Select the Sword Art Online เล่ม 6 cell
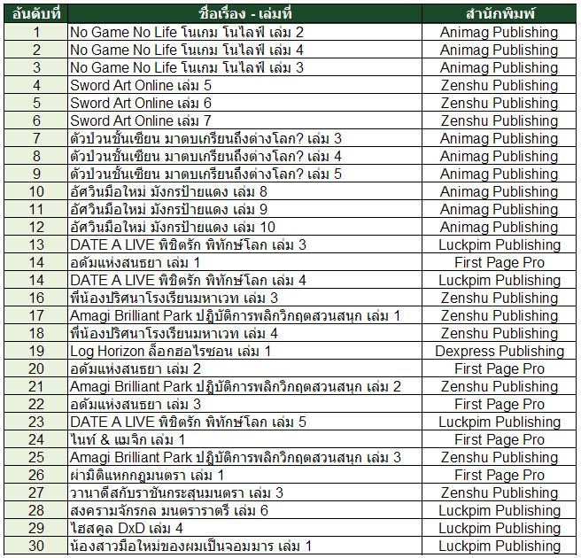This screenshot has width=581, height=558. tap(245, 103)
